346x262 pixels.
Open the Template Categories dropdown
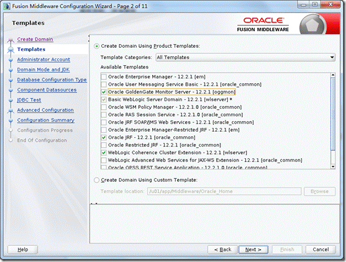(245, 57)
